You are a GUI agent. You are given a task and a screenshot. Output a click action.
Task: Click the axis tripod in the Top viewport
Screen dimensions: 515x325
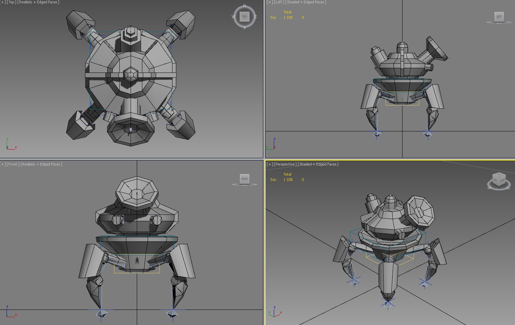11,144
